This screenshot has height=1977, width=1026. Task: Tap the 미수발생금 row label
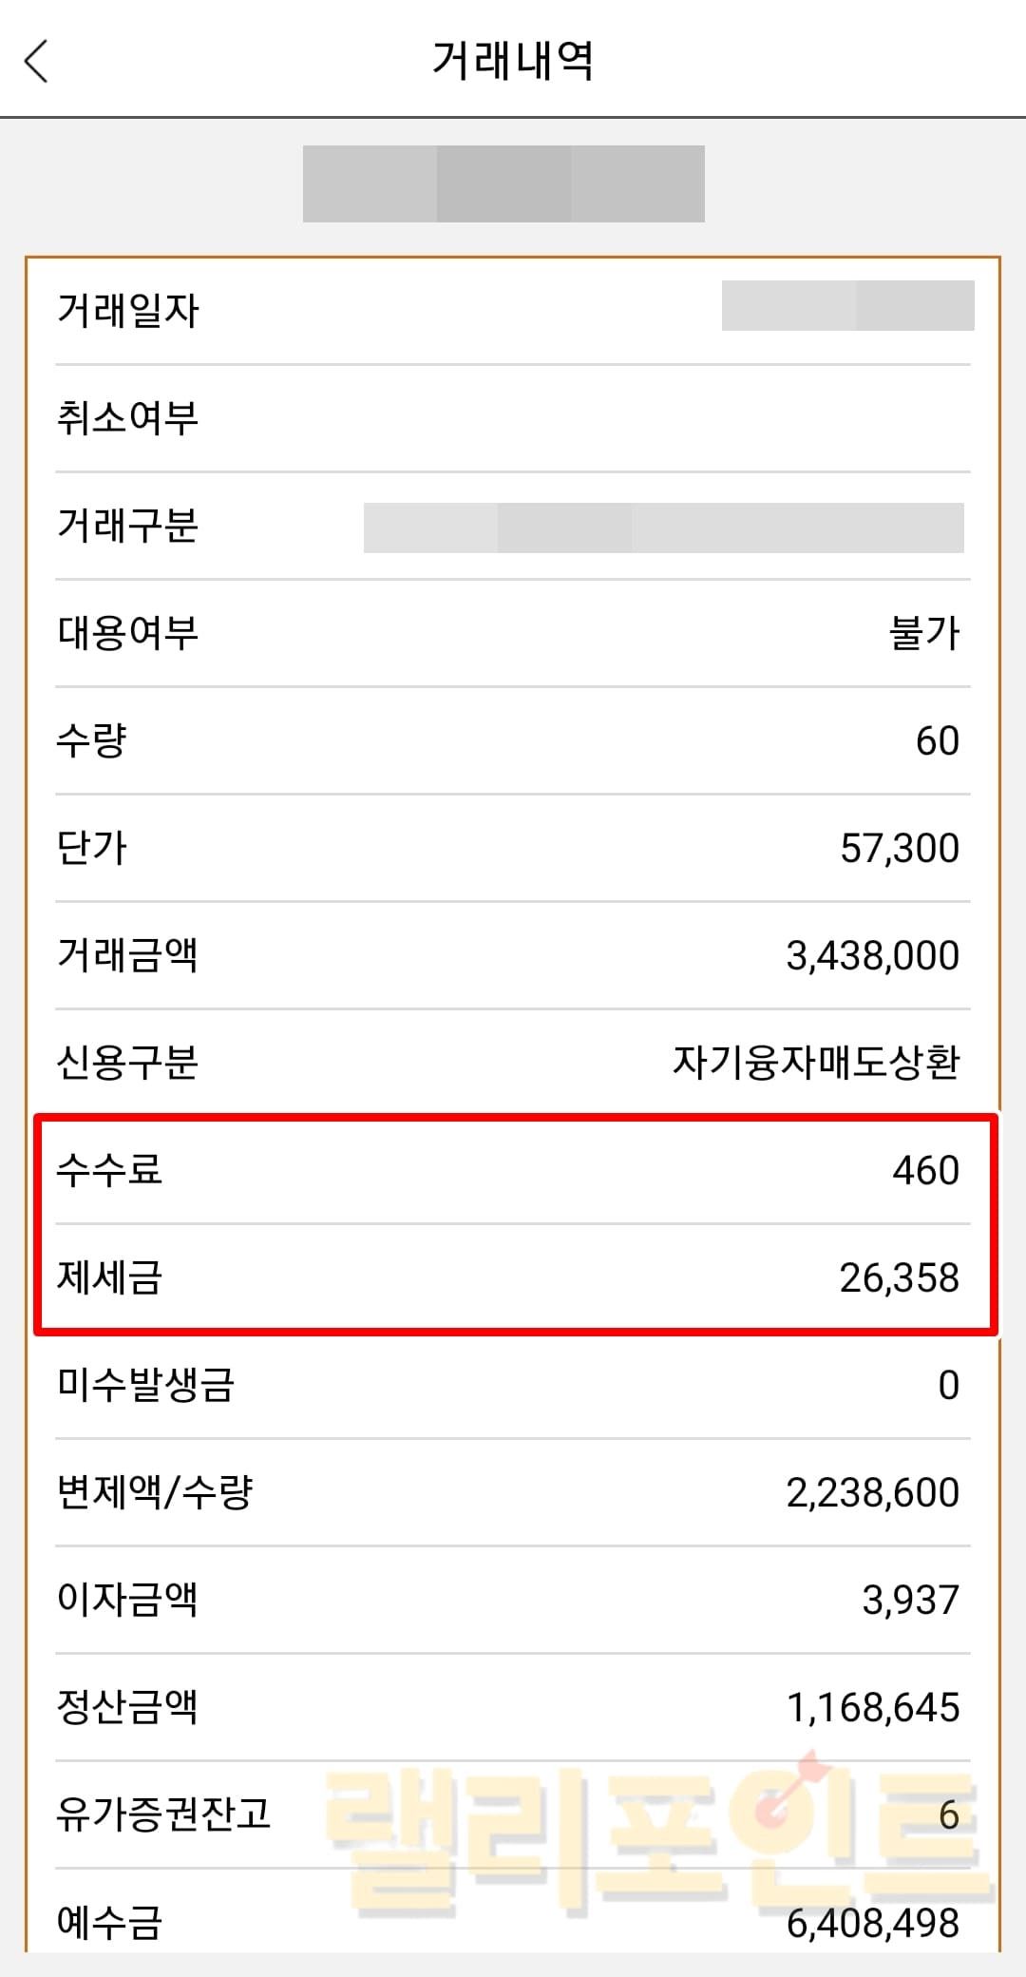(x=145, y=1385)
